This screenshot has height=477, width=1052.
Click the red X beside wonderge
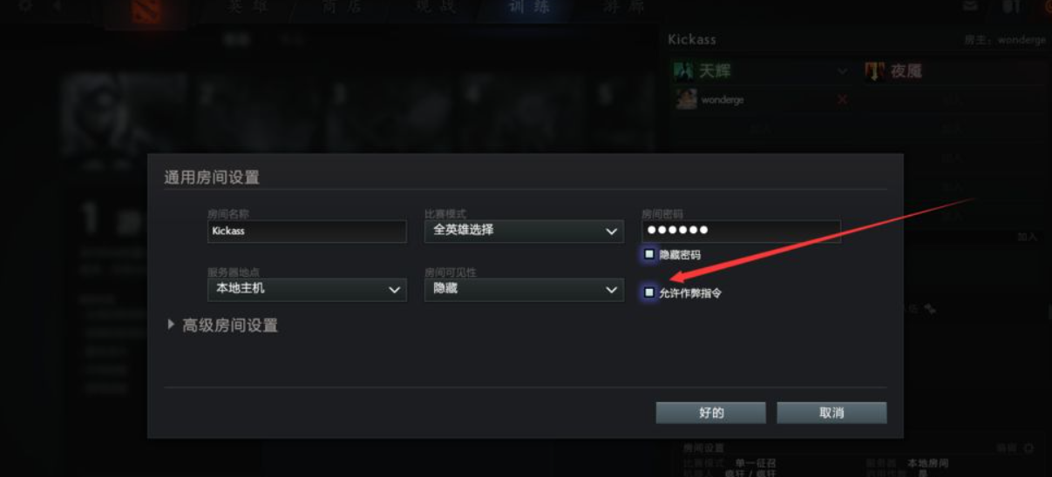[x=842, y=99]
